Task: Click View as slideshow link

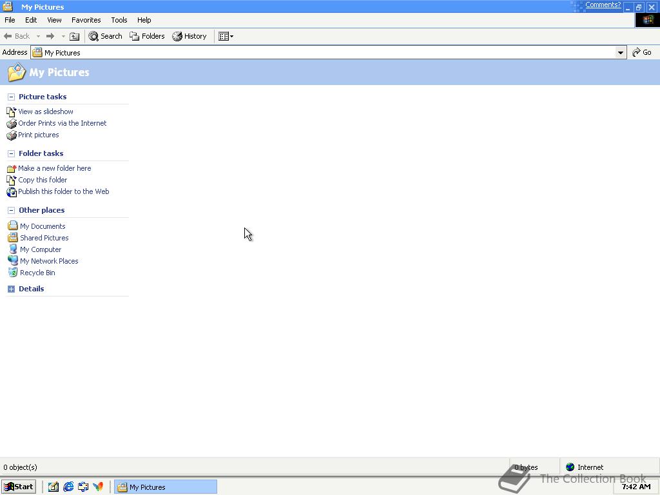Action: pos(46,112)
